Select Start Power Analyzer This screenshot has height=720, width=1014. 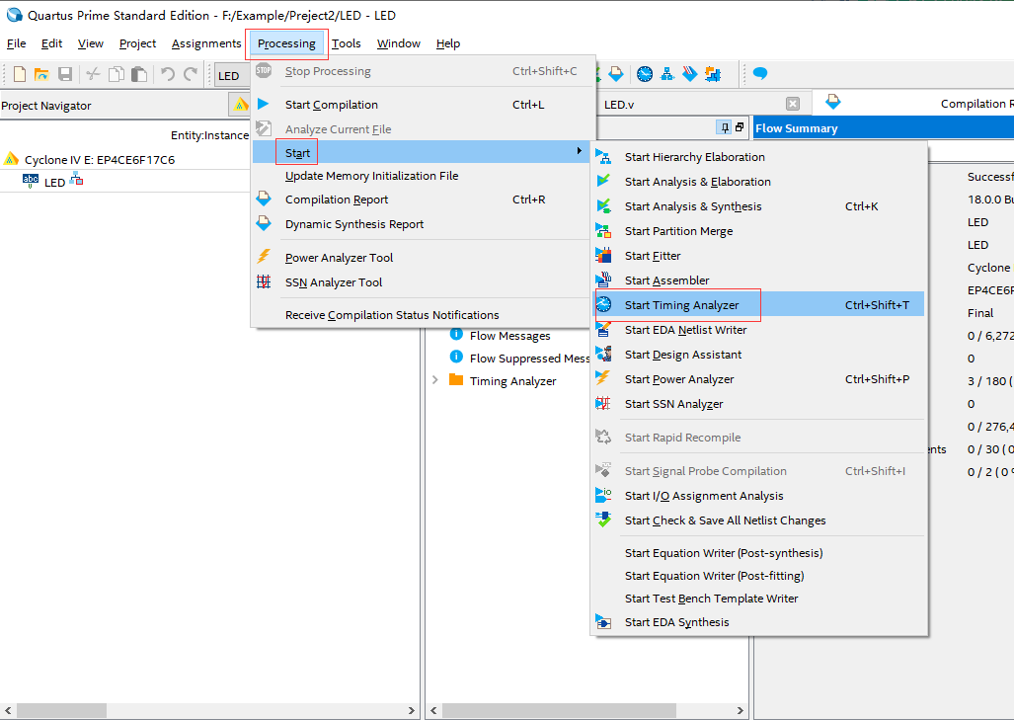759,379
